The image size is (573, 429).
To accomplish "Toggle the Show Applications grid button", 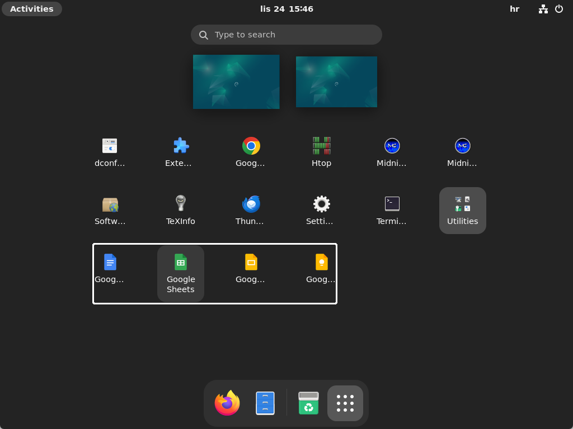I will tap(345, 403).
